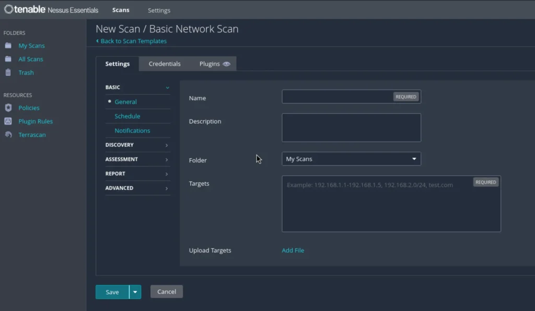
Task: Focus the scan Name input field
Action: pyautogui.click(x=337, y=97)
